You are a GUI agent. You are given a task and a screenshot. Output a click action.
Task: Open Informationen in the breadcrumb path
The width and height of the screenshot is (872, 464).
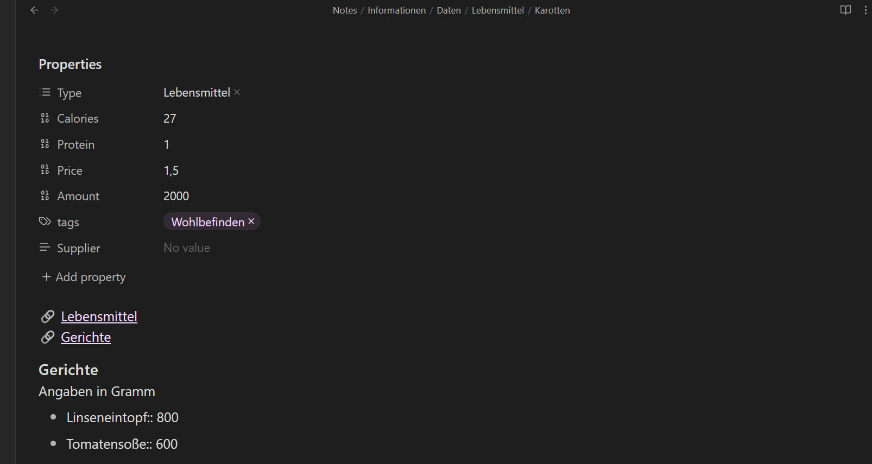point(397,10)
